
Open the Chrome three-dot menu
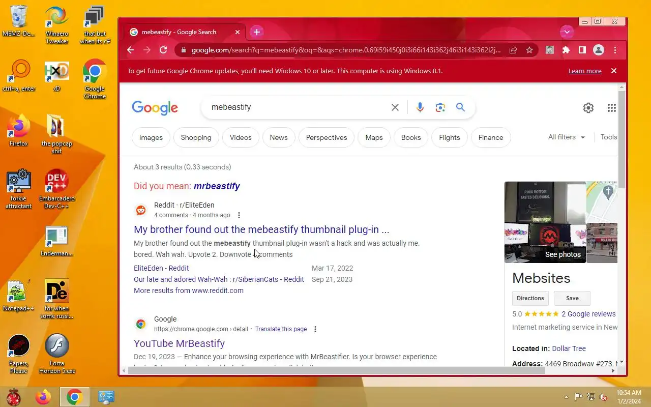[615, 50]
